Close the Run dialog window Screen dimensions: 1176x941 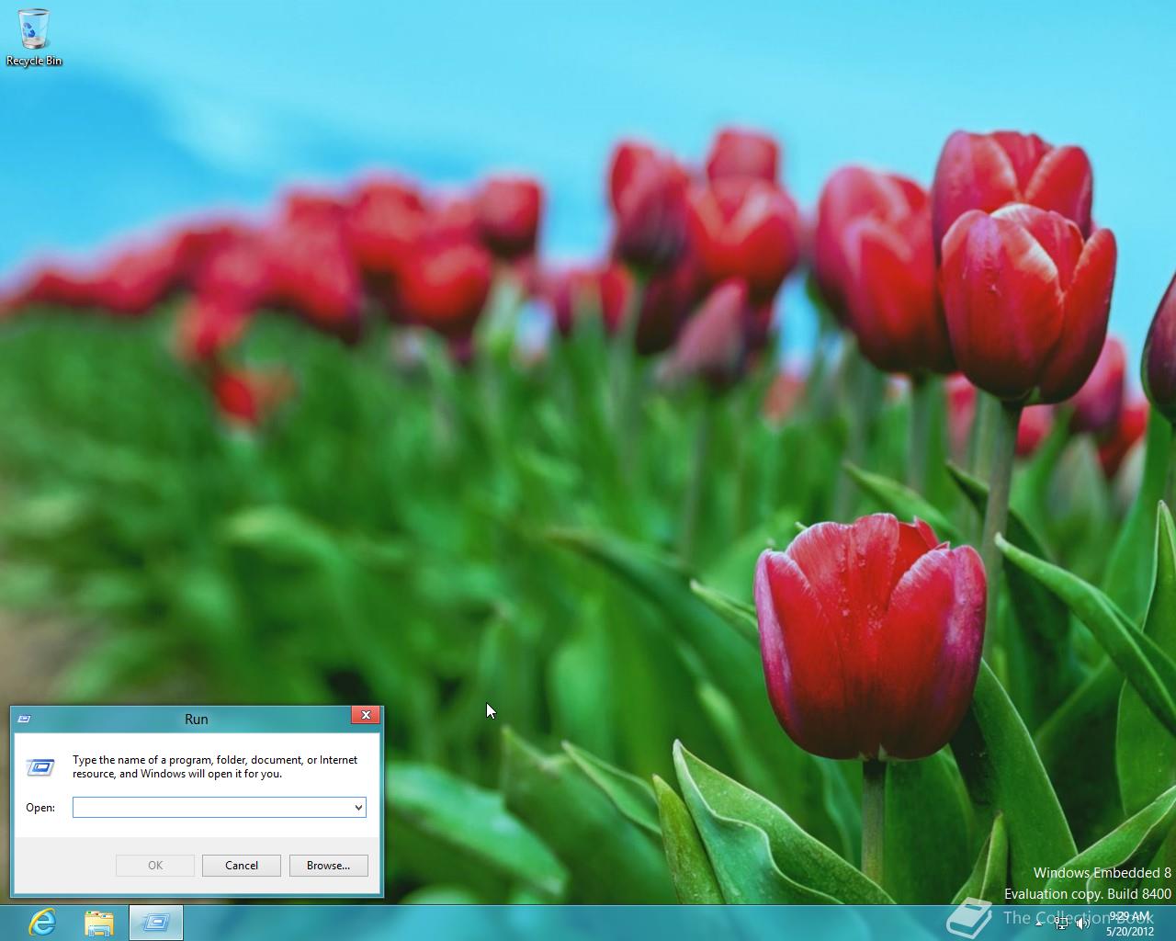(x=366, y=715)
